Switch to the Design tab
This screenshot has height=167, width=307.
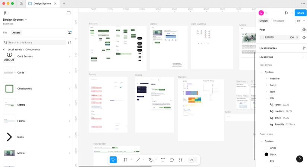click(263, 21)
